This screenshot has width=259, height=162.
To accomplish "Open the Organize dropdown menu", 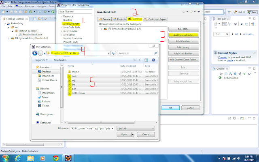I will click(x=41, y=60).
